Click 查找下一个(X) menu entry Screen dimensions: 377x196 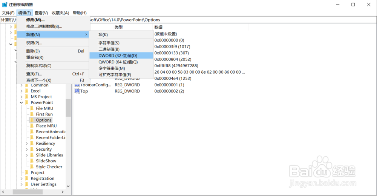point(53,80)
